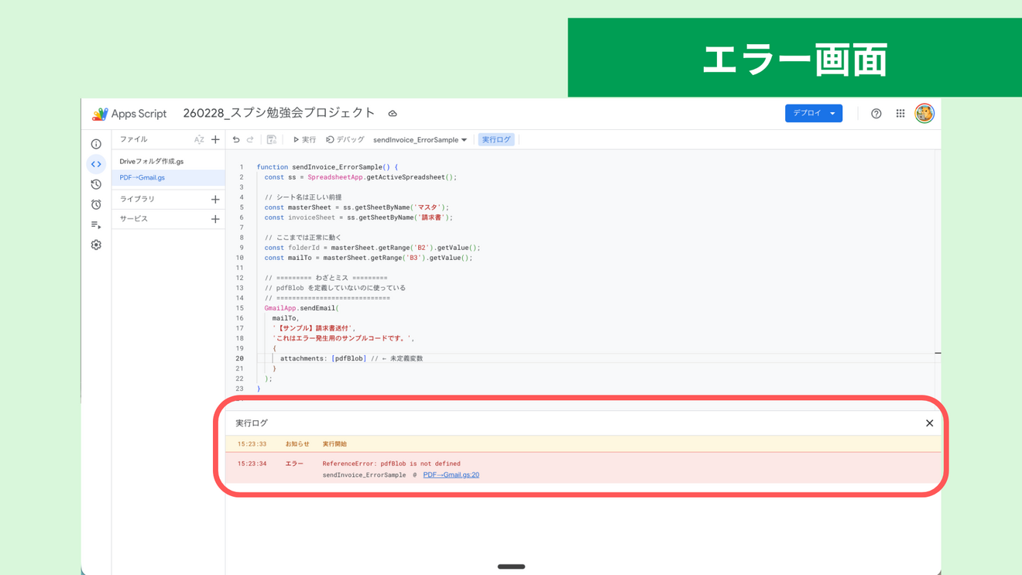This screenshot has width=1022, height=575.
Task: Open Triggers alarm clock icon
Action: tap(96, 204)
